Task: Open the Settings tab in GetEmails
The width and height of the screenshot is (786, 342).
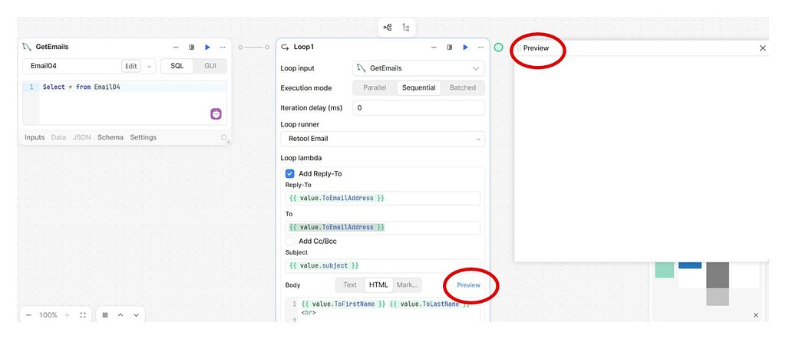Action: 143,137
